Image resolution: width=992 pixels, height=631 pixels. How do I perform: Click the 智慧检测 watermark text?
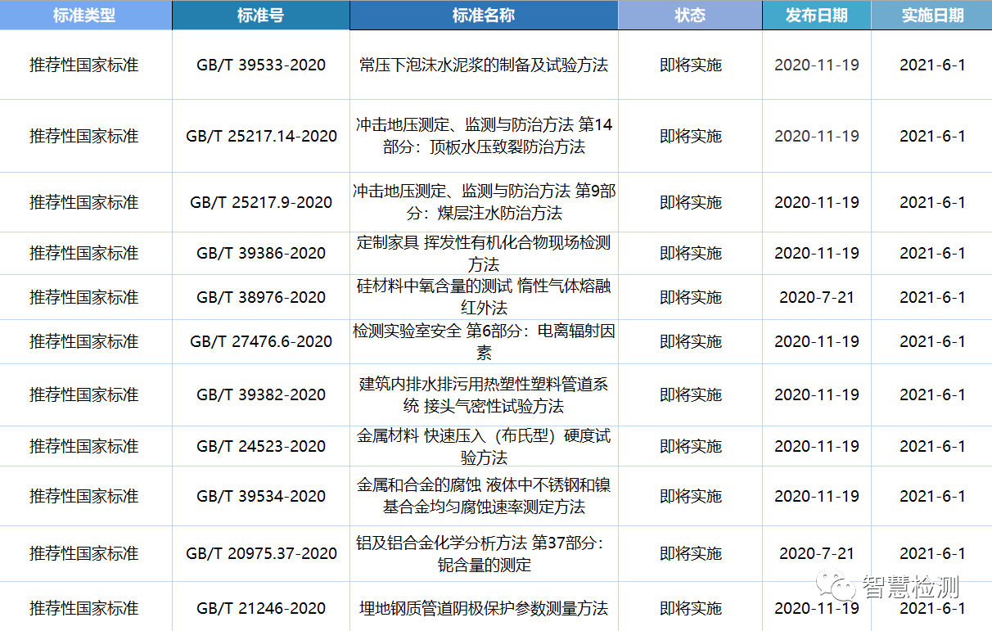coord(910,586)
